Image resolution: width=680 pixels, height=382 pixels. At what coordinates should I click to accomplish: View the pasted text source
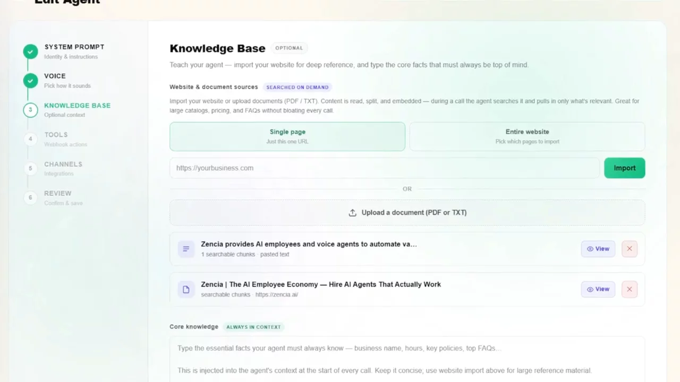[x=598, y=249]
